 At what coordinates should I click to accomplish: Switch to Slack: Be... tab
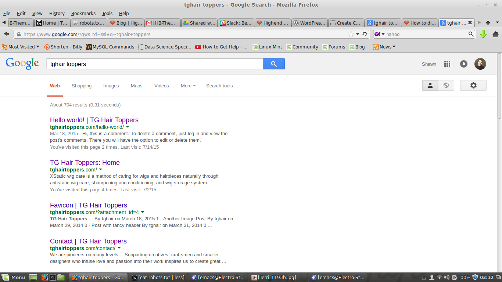pyautogui.click(x=236, y=23)
